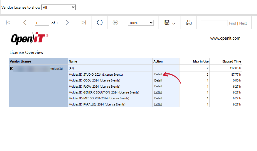Screen dimensions: 257x151
Task: Open Detail for Moldex3D-FLOW-2024
Action: click(158, 86)
